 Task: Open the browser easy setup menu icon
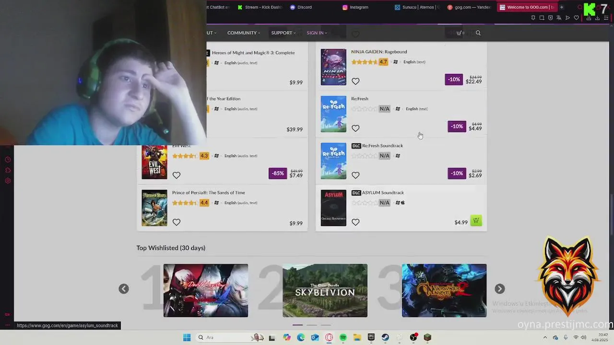pyautogui.click(x=606, y=18)
